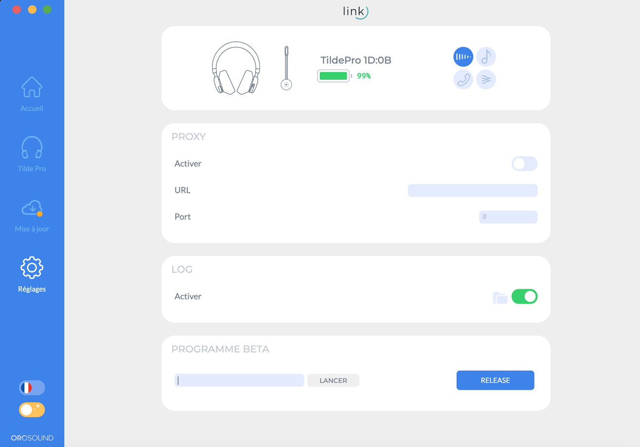Maximize the window with green button

click(x=47, y=10)
